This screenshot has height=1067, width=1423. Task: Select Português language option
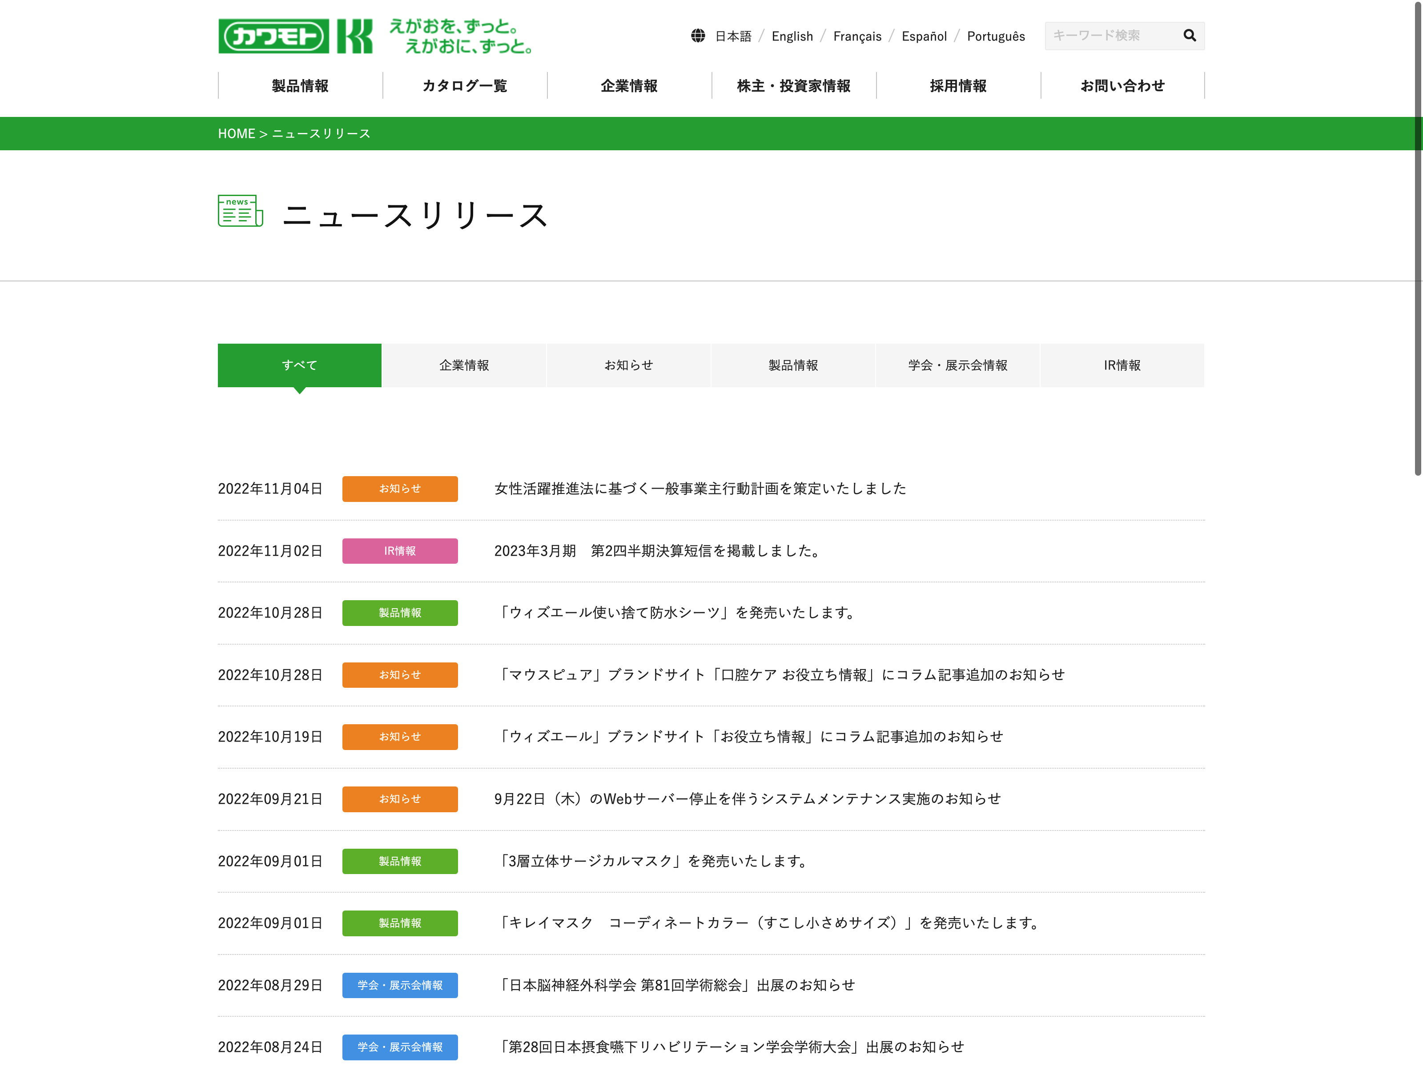click(995, 36)
